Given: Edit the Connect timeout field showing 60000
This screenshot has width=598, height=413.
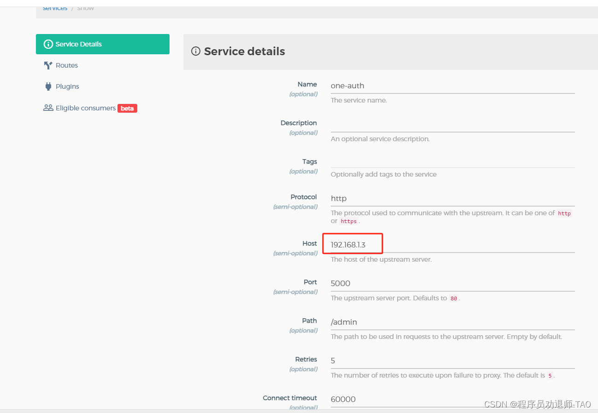Looking at the screenshot, I should (x=453, y=400).
